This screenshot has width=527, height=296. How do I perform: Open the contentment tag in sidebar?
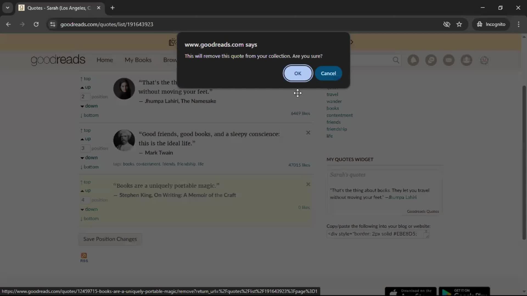(340, 115)
